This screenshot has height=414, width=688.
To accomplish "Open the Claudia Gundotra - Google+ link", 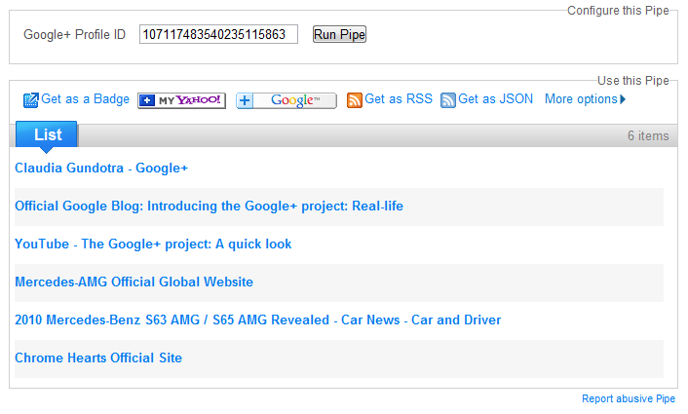I will click(101, 168).
